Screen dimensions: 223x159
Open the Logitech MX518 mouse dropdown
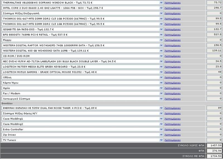tap(82, 72)
